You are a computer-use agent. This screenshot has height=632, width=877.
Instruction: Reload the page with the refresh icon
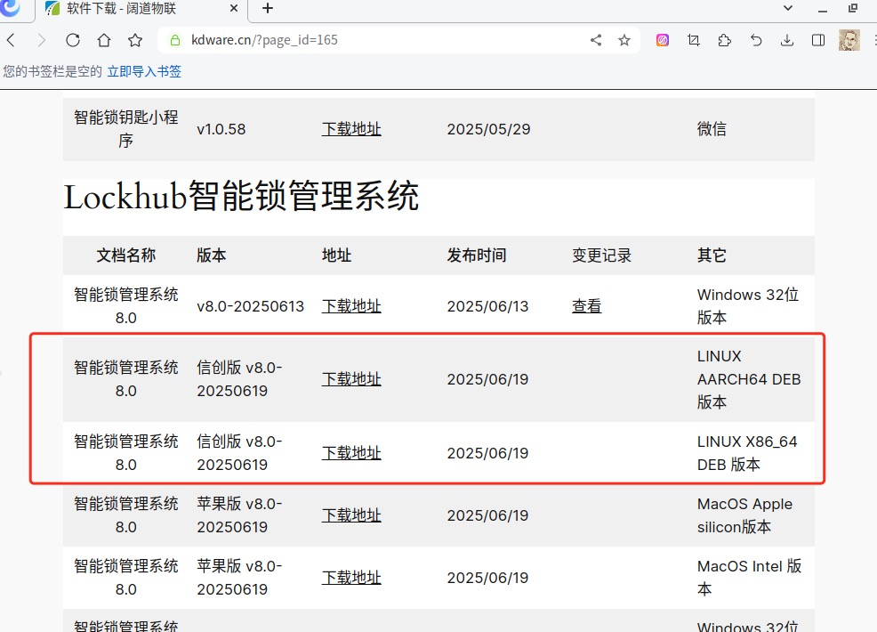pos(73,40)
